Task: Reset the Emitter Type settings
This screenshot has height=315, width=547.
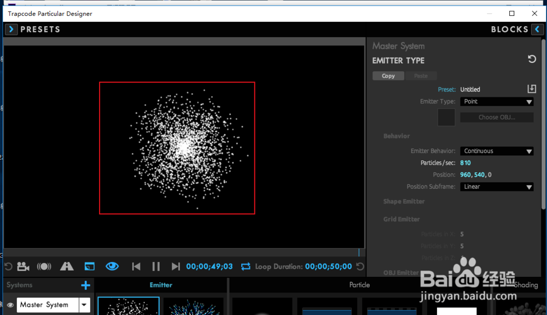Action: [532, 59]
